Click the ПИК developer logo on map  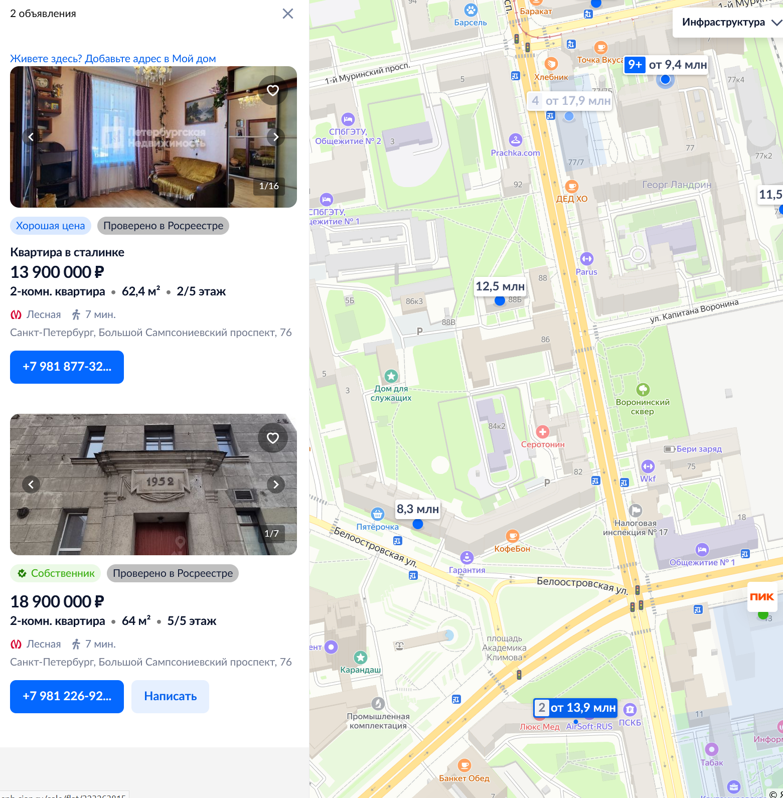point(762,596)
